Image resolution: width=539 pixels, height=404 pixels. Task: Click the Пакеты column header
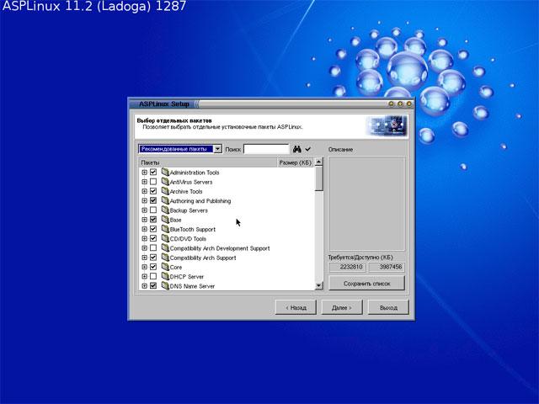pos(208,162)
